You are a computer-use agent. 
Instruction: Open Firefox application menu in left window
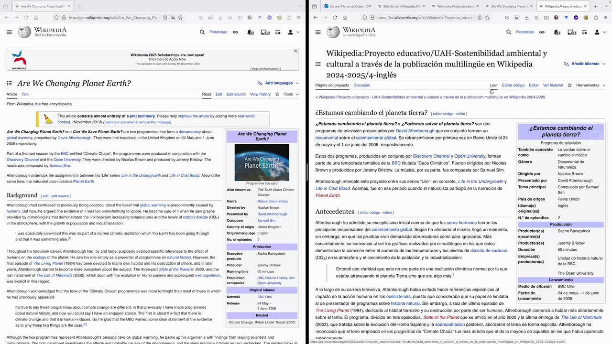(x=299, y=18)
